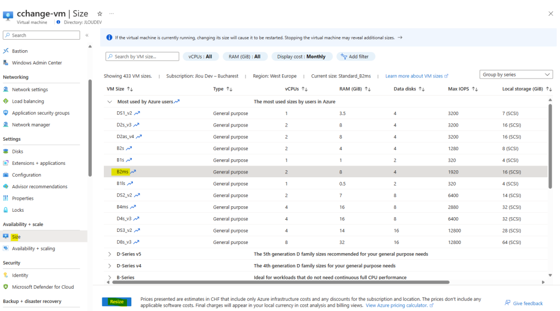Open Learn more about VM sizes link
This screenshot has height=311, width=560.
tap(416, 76)
